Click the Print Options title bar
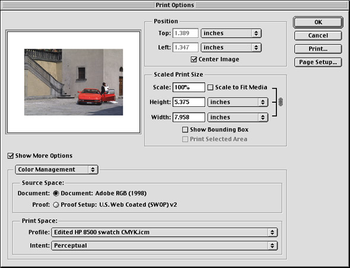The image size is (350, 268). [x=175, y=5]
